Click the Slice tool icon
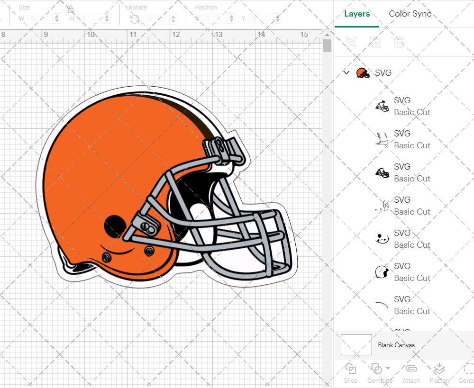474x388 pixels. coord(351,369)
